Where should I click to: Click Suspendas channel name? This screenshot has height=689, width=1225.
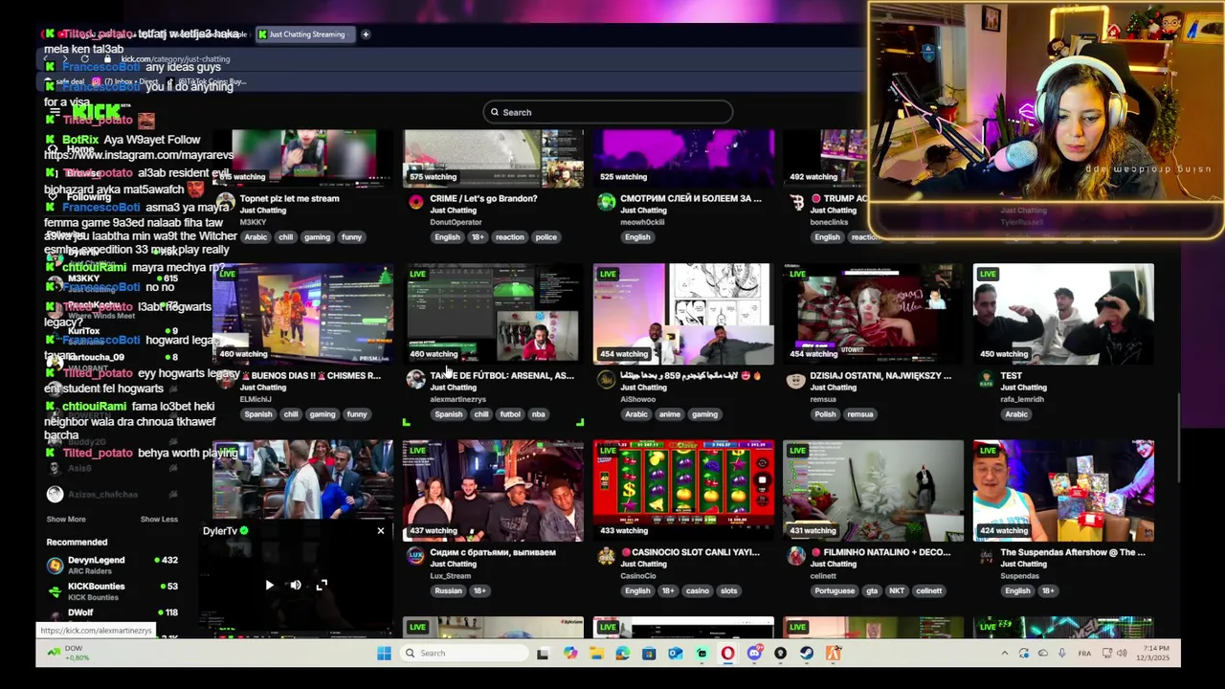point(1021,576)
